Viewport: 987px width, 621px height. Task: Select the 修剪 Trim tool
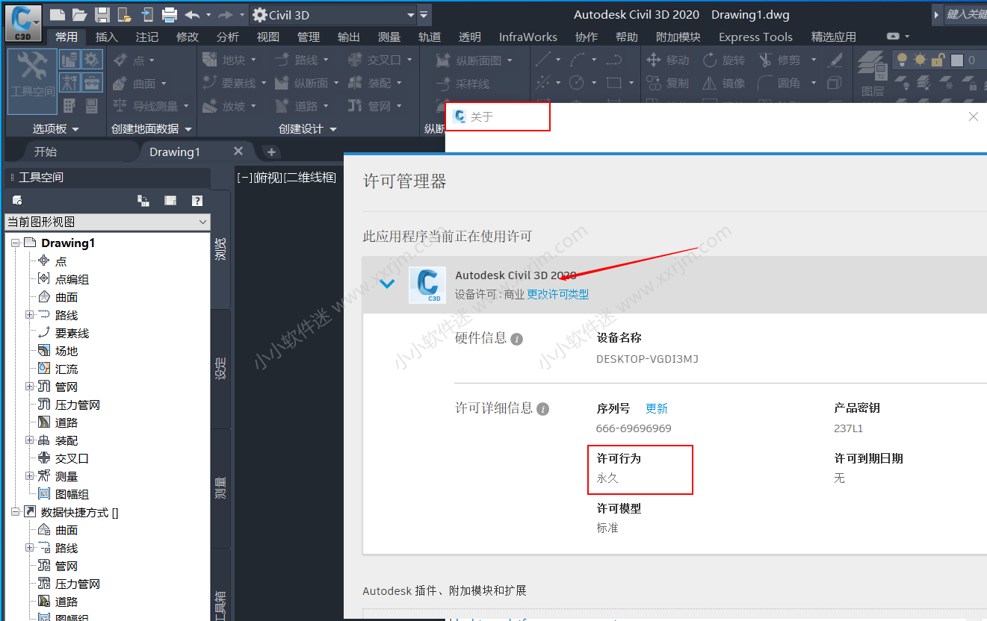(779, 60)
